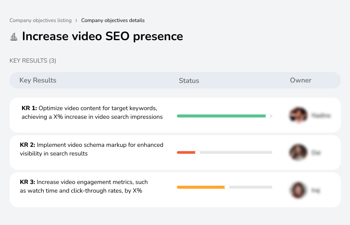Click the KR 3 owner avatar
This screenshot has height=225, width=350.
pyautogui.click(x=298, y=190)
